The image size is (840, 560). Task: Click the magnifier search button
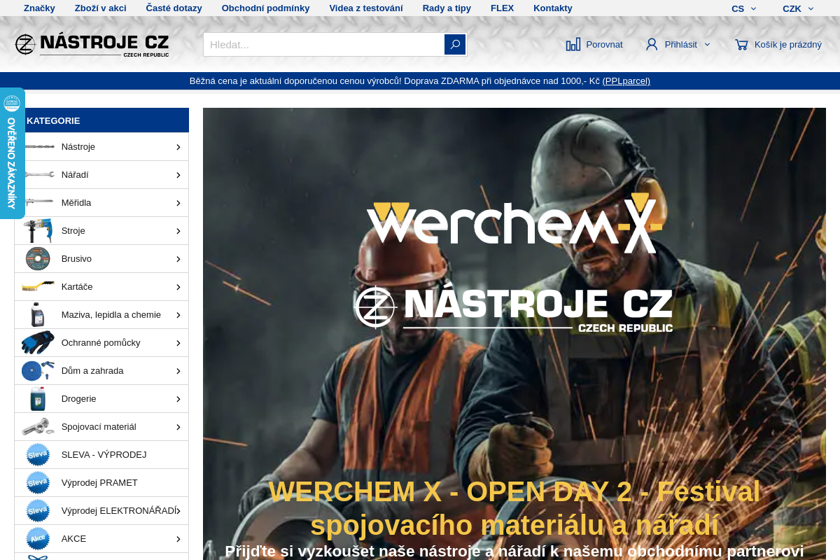click(455, 44)
